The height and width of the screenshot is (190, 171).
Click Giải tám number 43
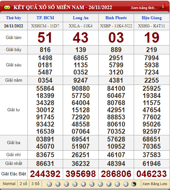[x=81, y=38]
